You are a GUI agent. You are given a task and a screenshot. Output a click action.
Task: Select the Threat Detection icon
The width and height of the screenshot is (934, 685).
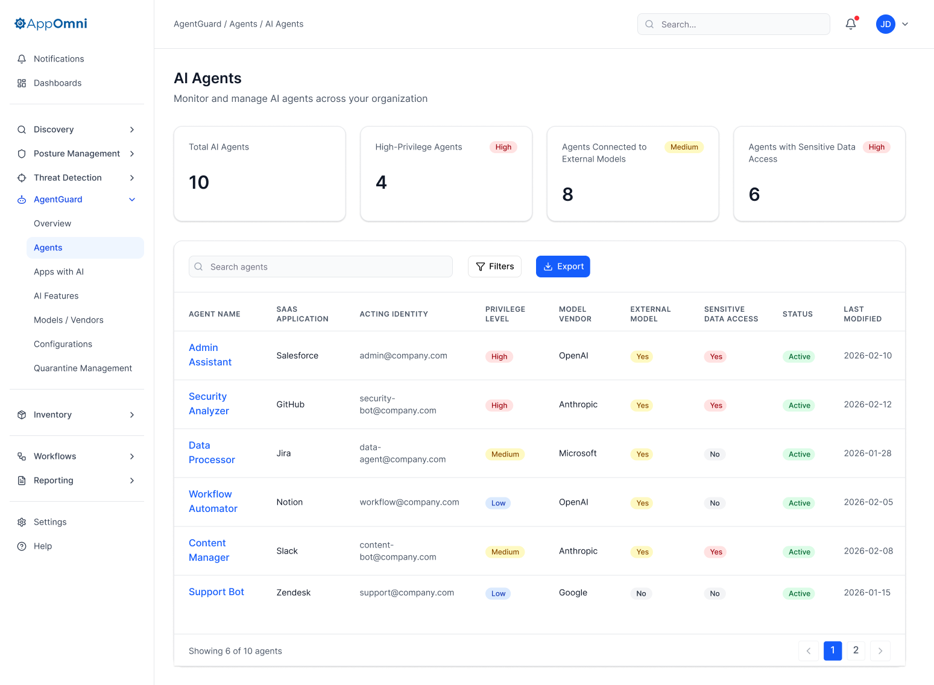coord(21,177)
